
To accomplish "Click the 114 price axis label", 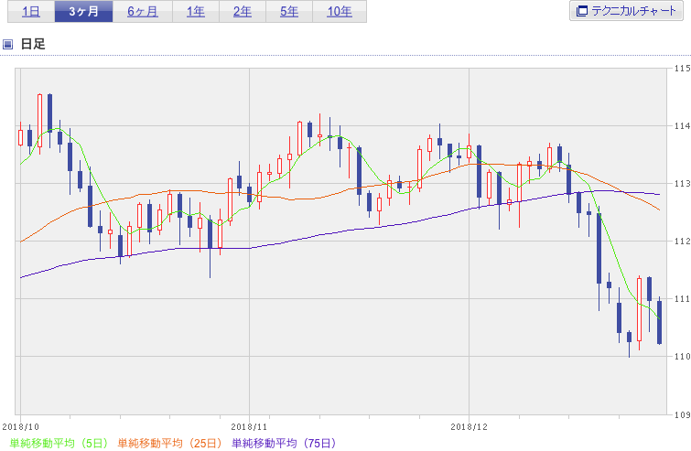I will [682, 126].
